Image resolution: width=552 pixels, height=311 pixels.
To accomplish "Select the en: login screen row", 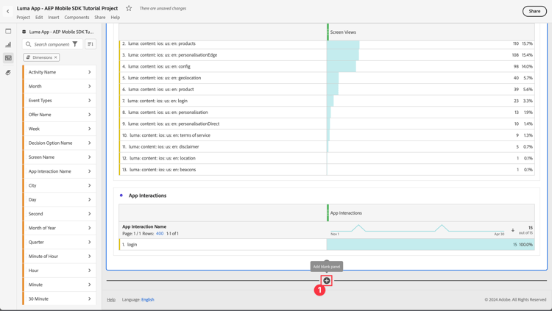I will click(x=327, y=101).
